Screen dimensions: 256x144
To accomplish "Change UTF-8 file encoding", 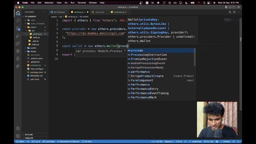I will (179, 142).
